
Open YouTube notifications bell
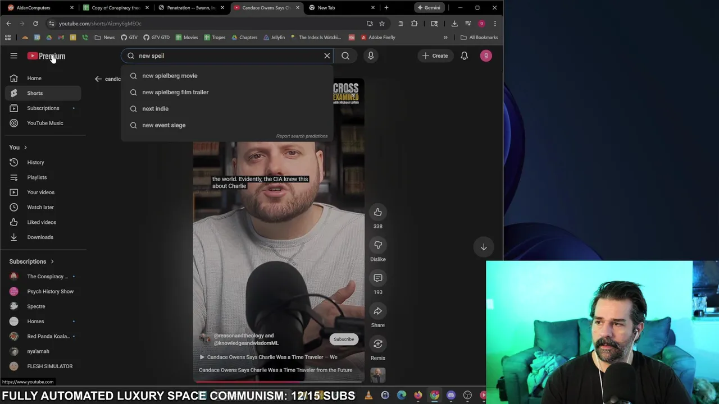click(465, 56)
